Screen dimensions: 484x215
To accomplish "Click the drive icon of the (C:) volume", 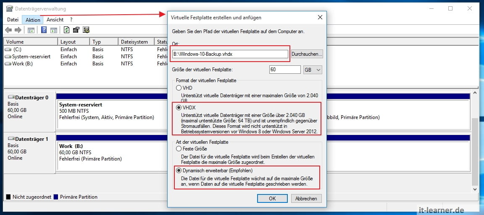I will [8, 49].
